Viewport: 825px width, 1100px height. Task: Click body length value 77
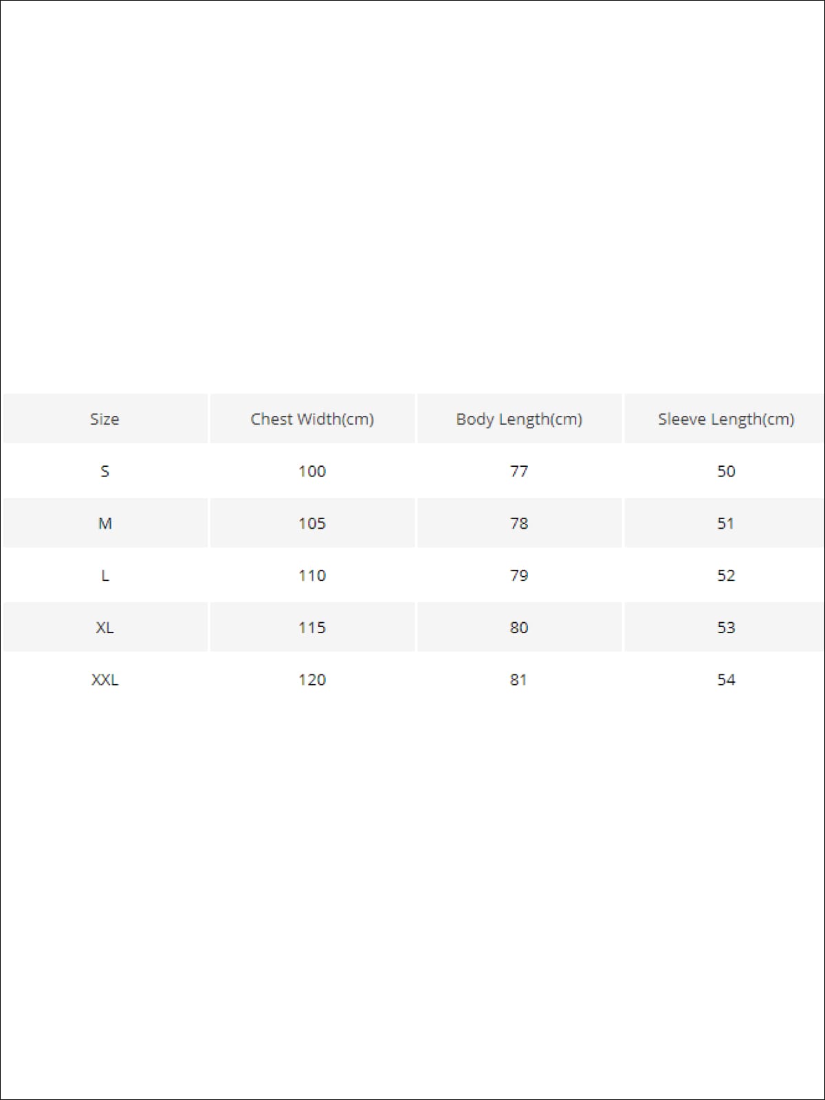click(x=519, y=471)
